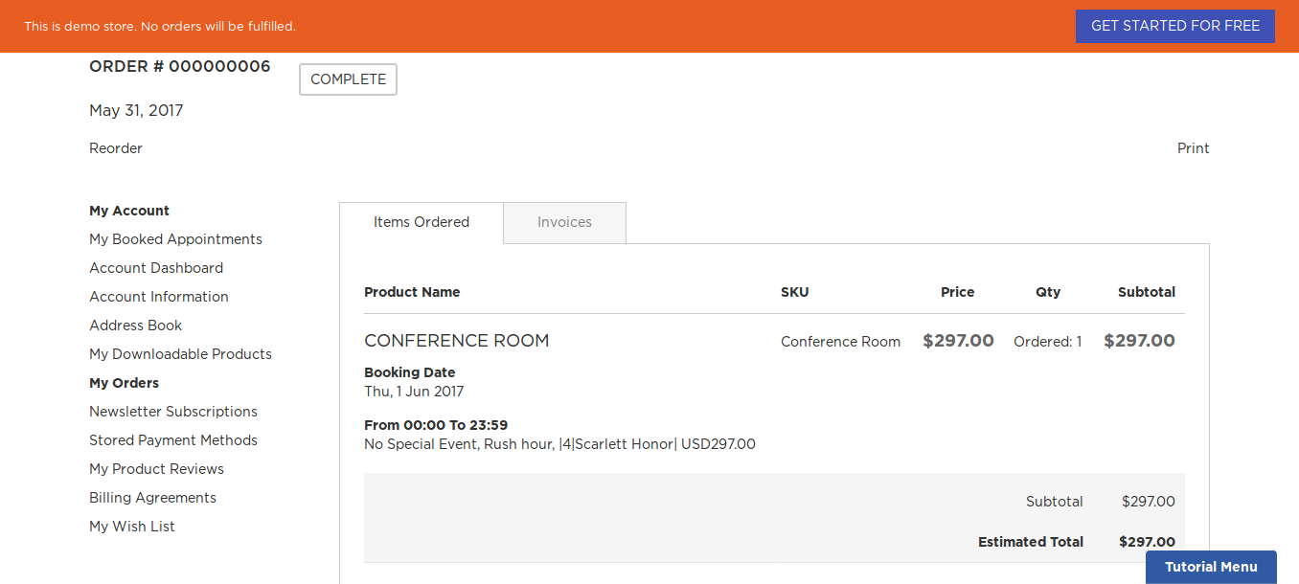Open My Downloadable Products

pos(180,354)
